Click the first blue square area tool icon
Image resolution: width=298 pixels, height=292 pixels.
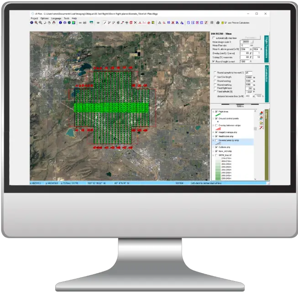[x=188, y=23]
